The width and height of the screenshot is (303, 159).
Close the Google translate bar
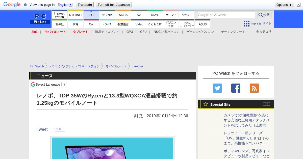pyautogui.click(x=298, y=5)
